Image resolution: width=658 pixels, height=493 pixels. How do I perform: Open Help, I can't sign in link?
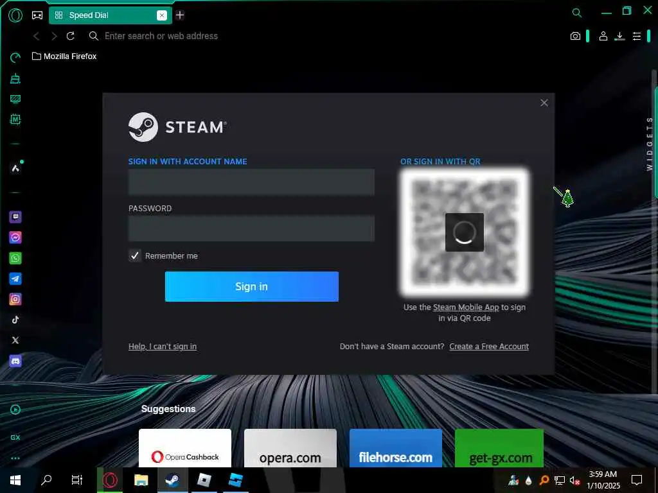[163, 346]
